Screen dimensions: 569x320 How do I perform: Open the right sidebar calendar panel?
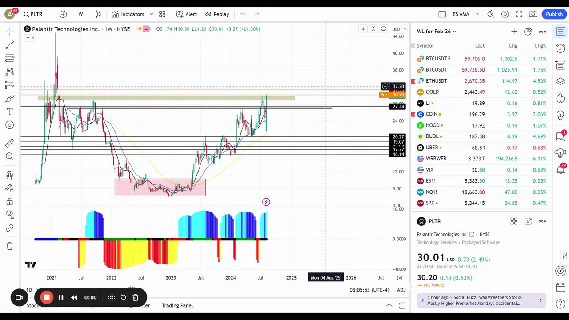pyautogui.click(x=561, y=288)
